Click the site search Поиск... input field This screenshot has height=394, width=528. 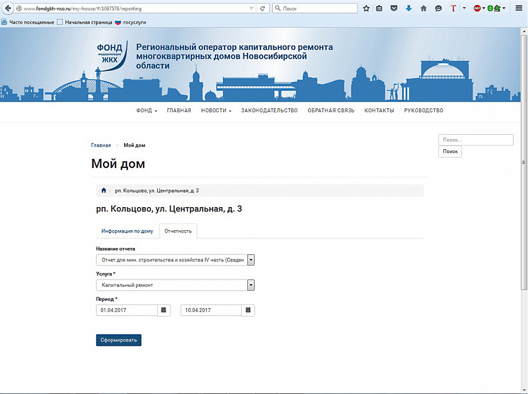(476, 140)
